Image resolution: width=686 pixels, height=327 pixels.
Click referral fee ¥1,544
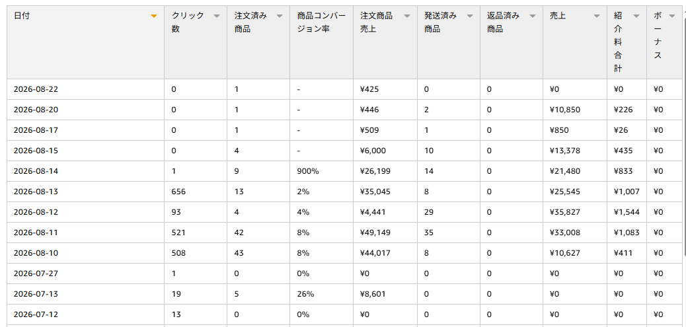627,212
